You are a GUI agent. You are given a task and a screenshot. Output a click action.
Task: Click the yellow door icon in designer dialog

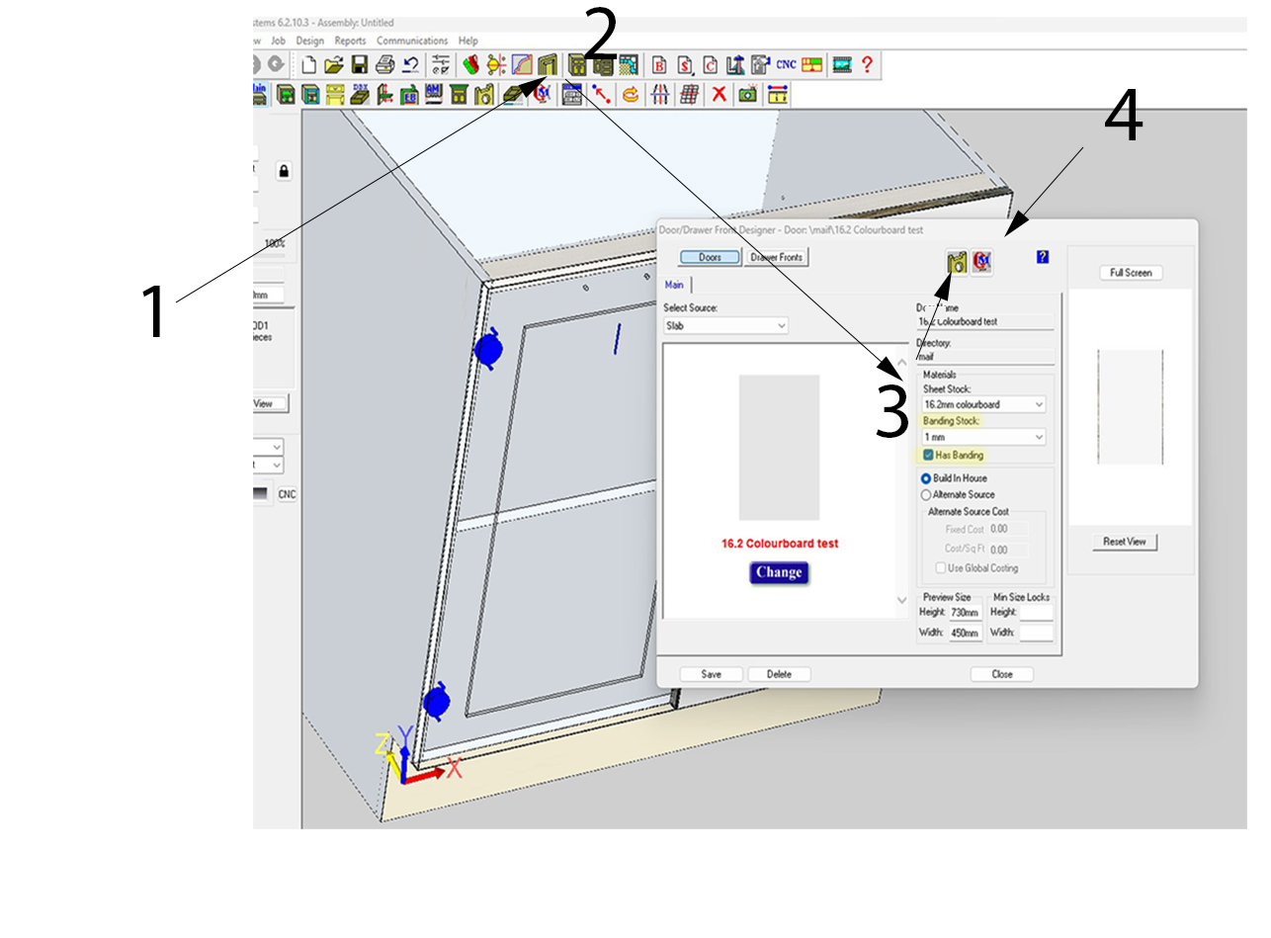pos(956,262)
